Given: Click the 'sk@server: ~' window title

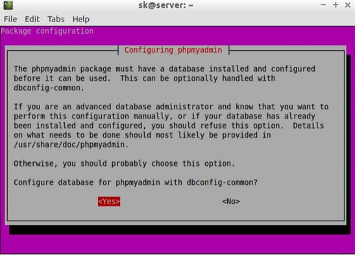Looking at the screenshot, I should pos(165,5).
